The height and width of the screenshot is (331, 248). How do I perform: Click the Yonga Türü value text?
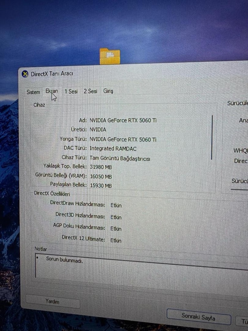(x=123, y=139)
